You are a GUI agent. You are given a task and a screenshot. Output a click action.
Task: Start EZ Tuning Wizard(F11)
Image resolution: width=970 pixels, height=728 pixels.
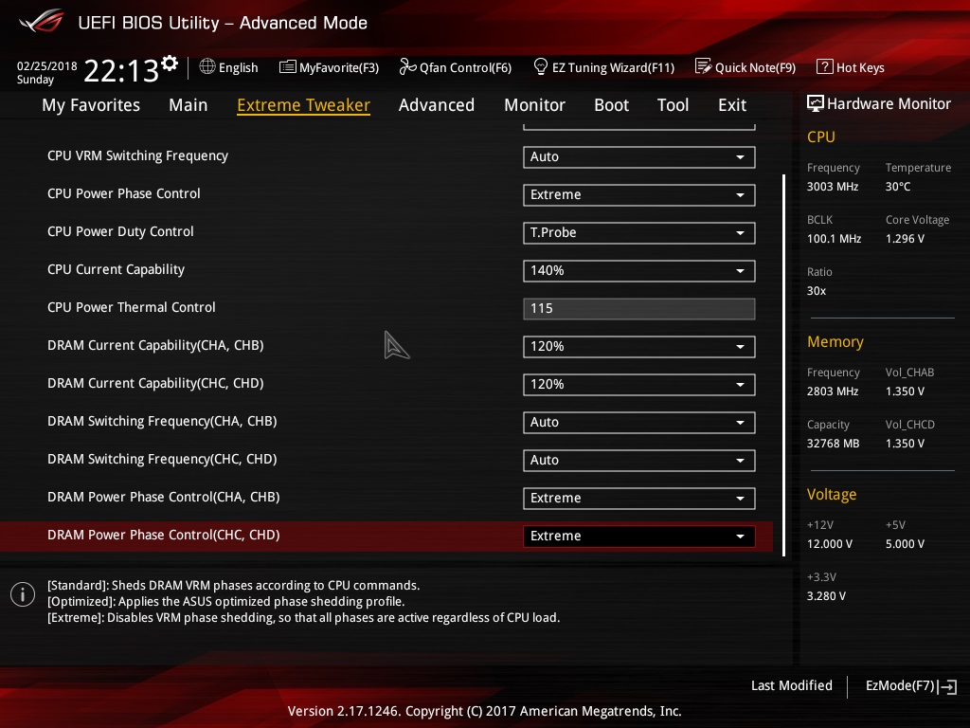(613, 67)
